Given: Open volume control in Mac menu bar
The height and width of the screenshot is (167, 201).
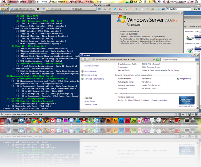Looking at the screenshot, I should click(x=159, y=2).
